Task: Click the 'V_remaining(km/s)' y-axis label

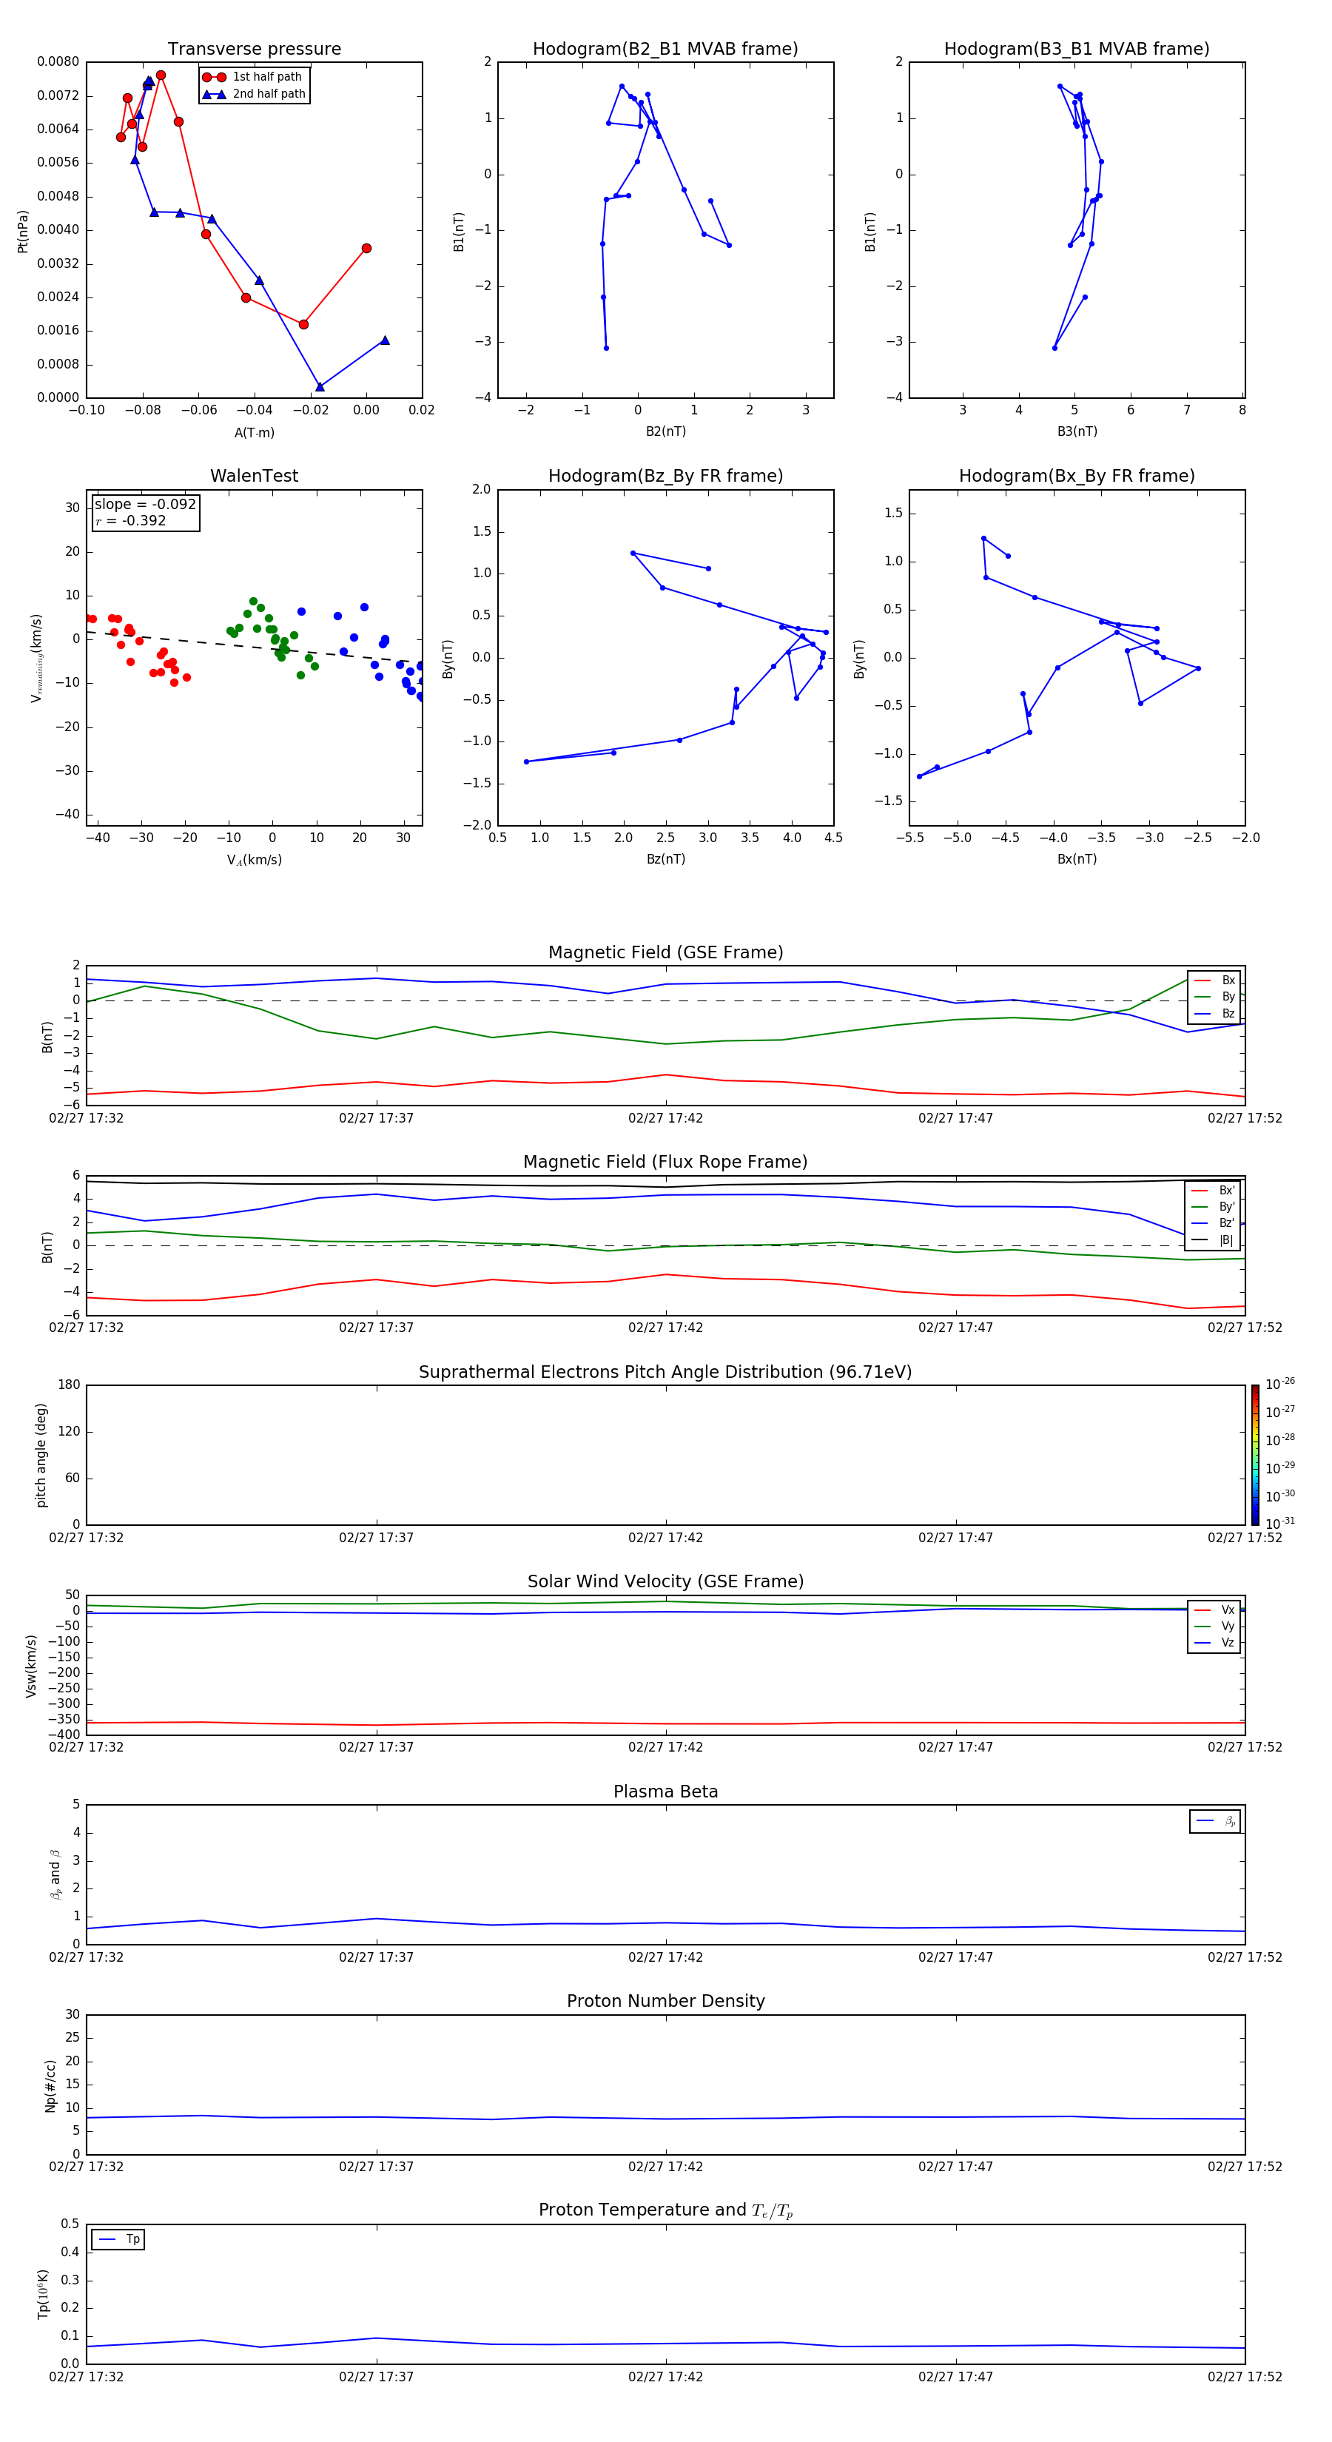Action: [x=37, y=658]
